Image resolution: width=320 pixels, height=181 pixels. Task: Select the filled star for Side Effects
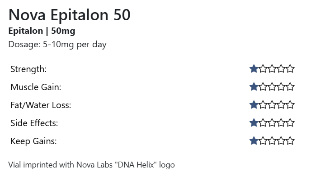coord(254,123)
